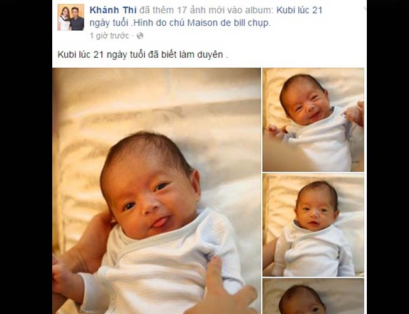409x314 pixels.
Task: Open the smiling baby photo at top right
Action: pyautogui.click(x=313, y=120)
